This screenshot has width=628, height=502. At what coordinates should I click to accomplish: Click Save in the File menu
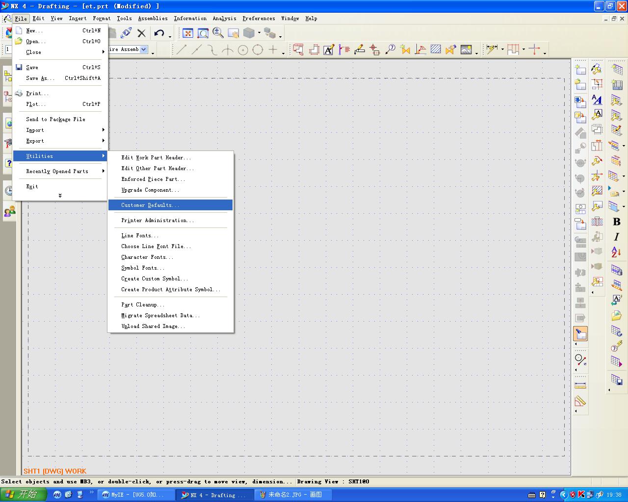[x=60, y=67]
